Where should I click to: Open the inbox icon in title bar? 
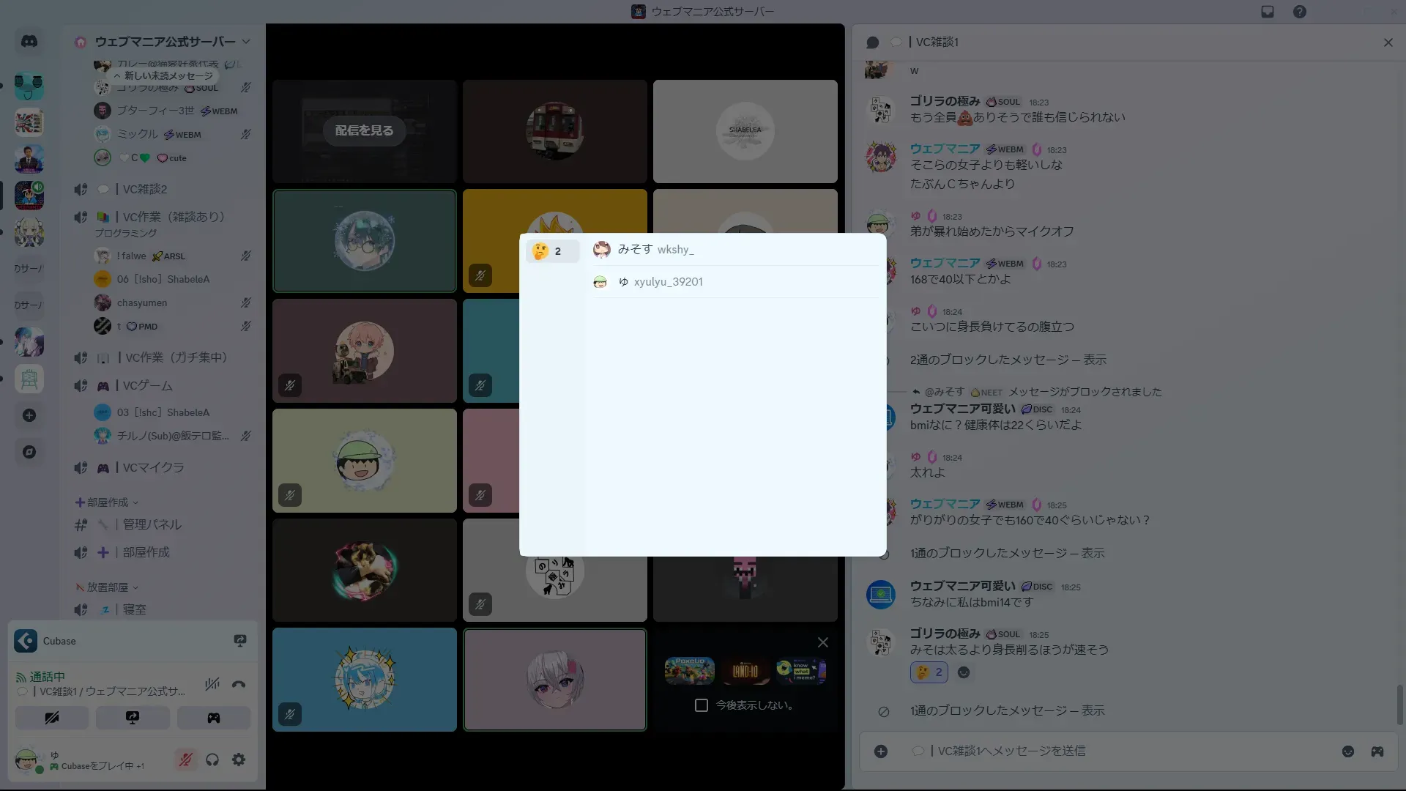(1268, 12)
